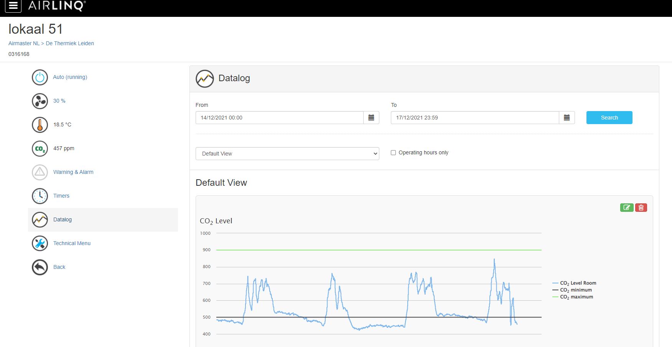Viewport: 672px width, 347px height.
Task: Open the From date calendar picker
Action: pos(371,118)
